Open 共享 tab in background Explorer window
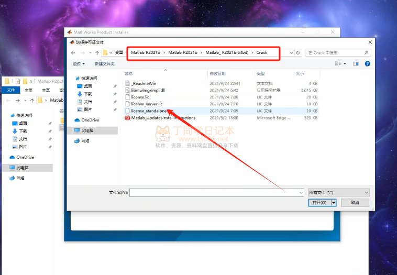 (x=46, y=90)
